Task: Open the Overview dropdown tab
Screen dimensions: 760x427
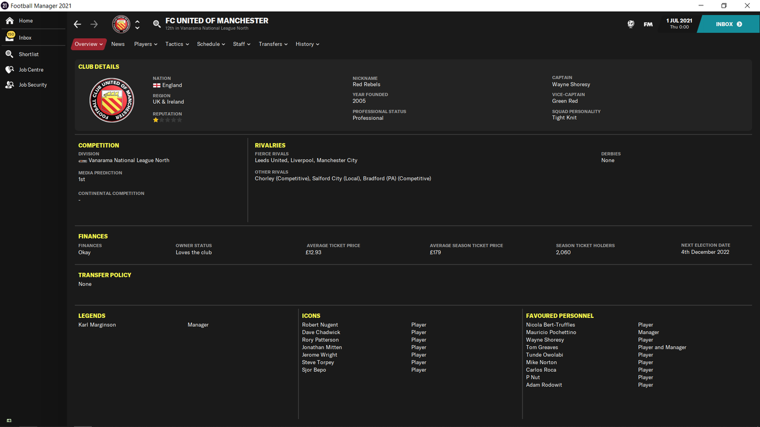Action: coord(88,44)
